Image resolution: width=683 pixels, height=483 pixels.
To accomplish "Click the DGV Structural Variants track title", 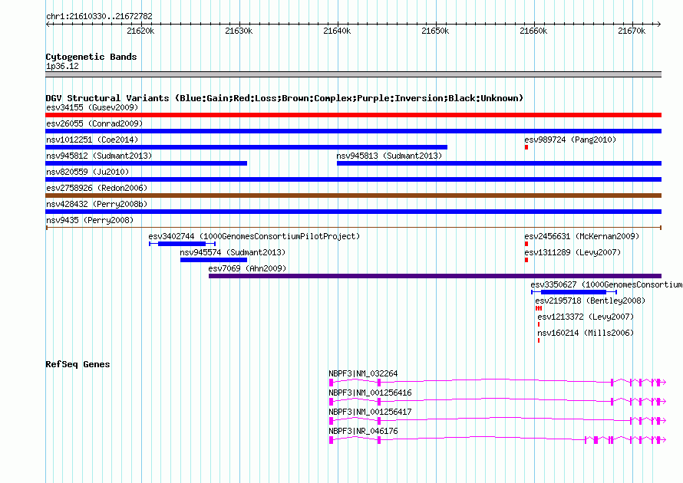I will (285, 98).
